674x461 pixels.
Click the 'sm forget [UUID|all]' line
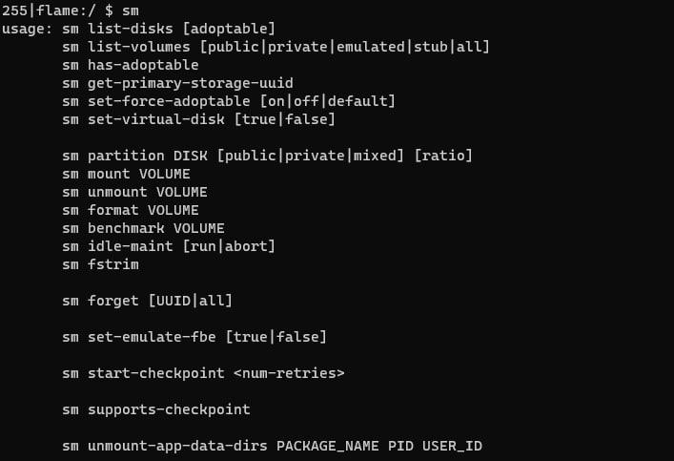click(x=147, y=301)
